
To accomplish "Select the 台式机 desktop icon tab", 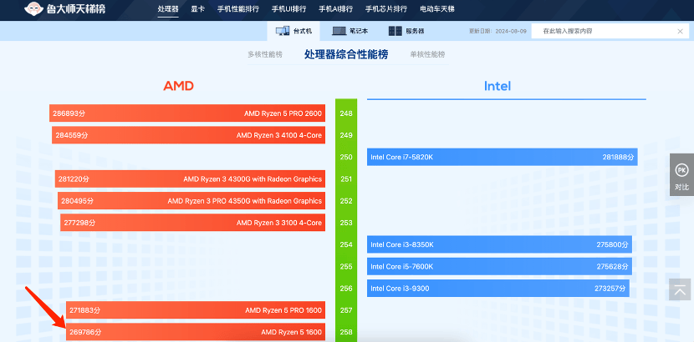I will [x=294, y=31].
